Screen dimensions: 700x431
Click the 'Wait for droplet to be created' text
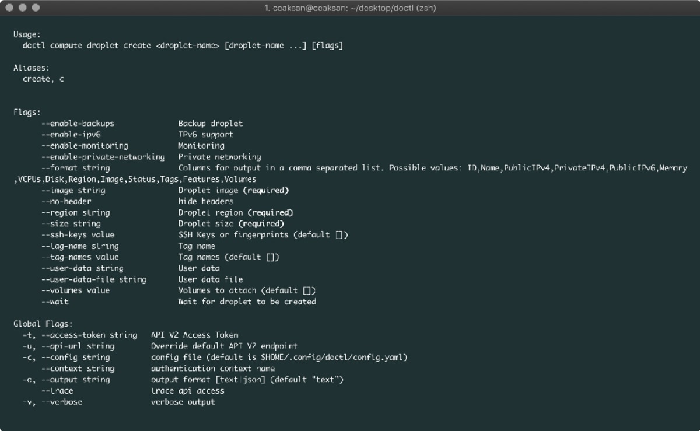pos(247,302)
